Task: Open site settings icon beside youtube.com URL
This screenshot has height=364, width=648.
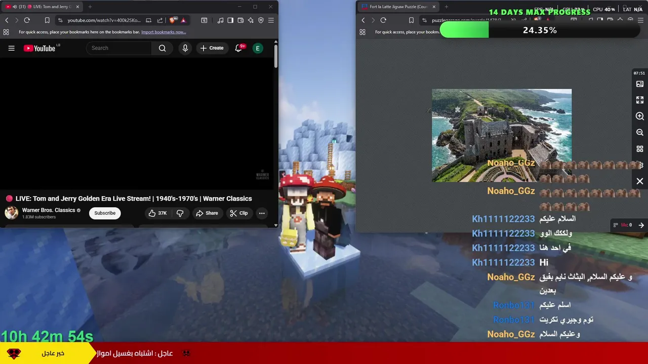Action: [60, 20]
